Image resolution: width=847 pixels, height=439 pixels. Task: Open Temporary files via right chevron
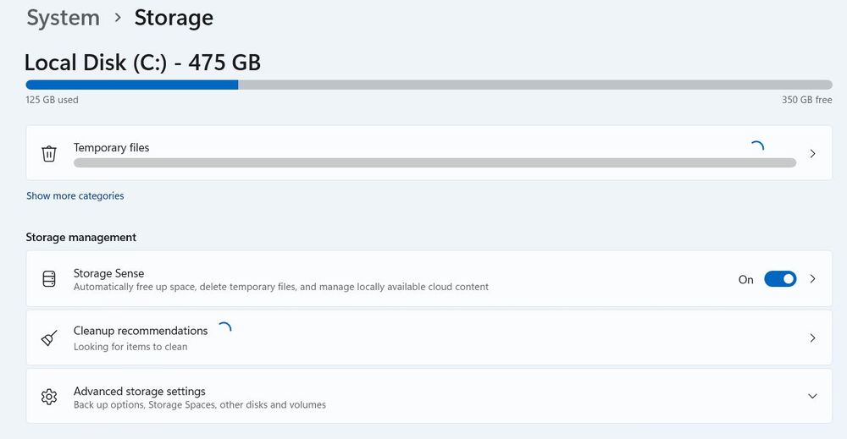[812, 154]
